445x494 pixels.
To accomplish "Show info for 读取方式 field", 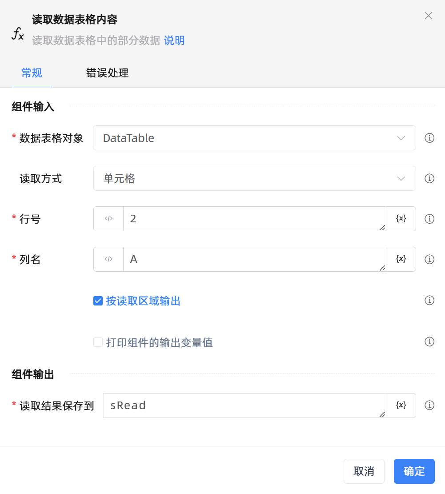I will pos(429,178).
